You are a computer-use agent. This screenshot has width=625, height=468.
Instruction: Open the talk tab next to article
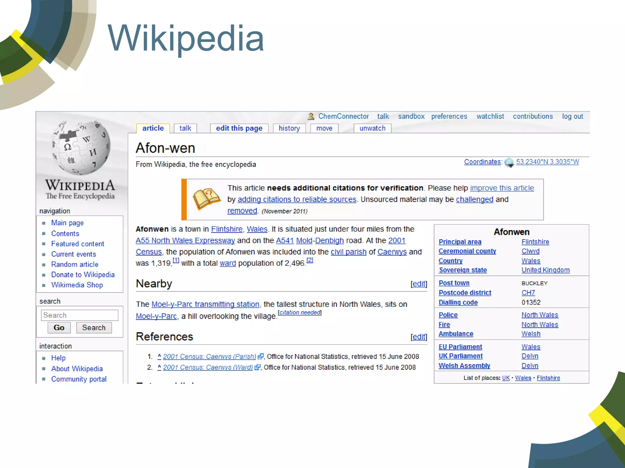tap(185, 128)
